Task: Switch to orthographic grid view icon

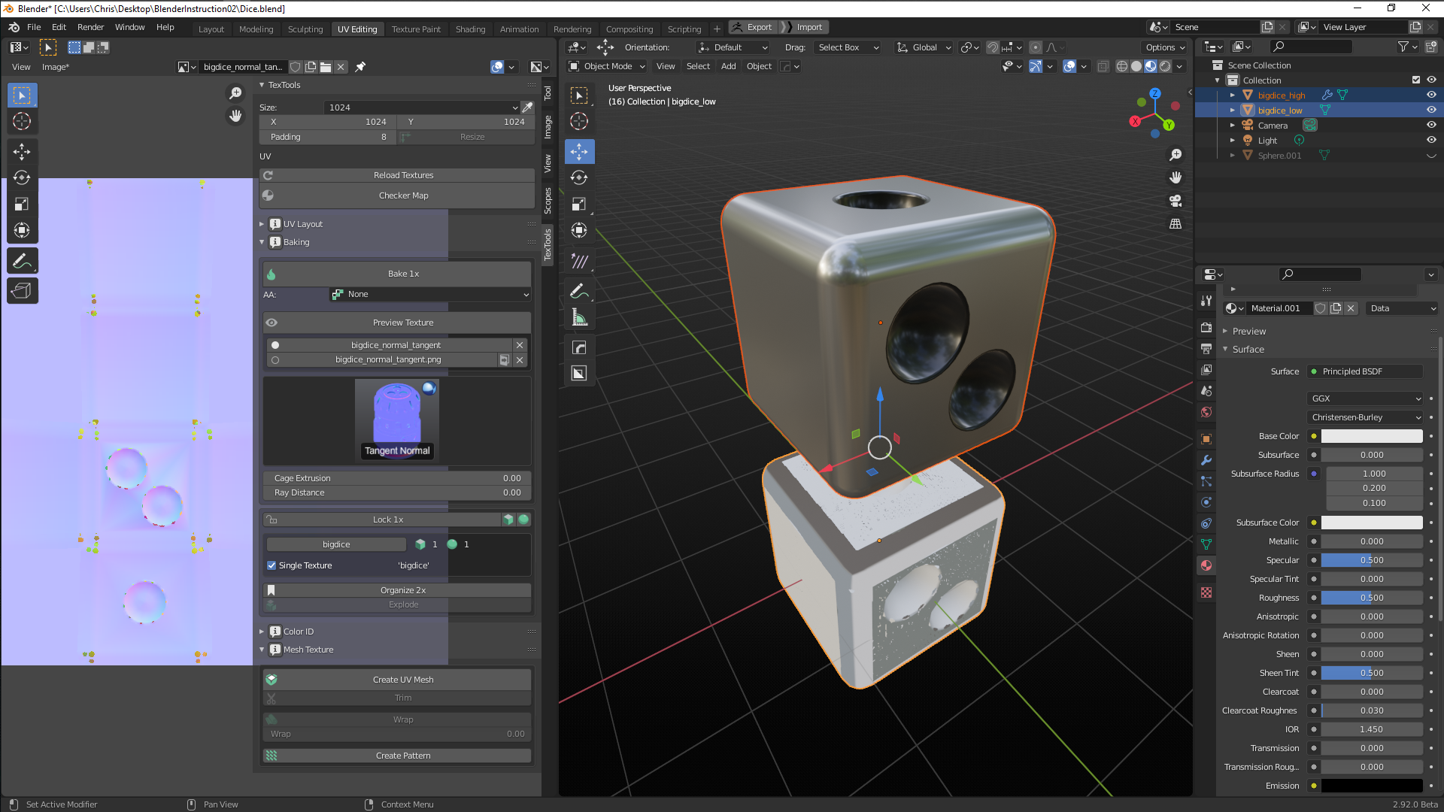Action: 1176,224
